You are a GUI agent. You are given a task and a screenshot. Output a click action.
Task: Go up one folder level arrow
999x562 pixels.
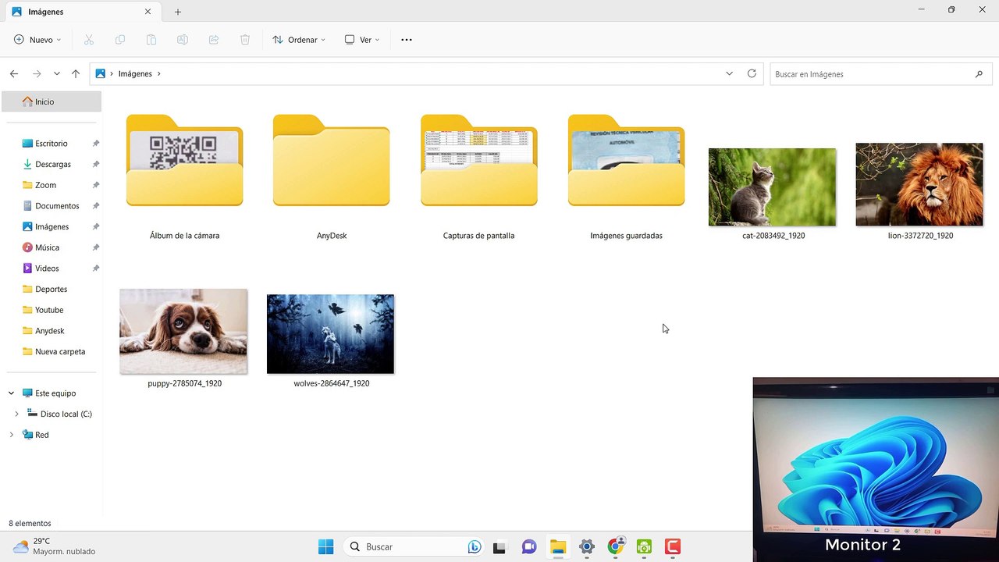click(76, 73)
